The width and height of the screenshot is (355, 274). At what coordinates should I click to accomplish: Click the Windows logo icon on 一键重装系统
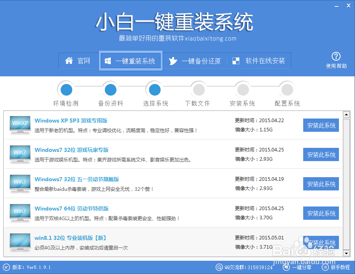coord(108,61)
